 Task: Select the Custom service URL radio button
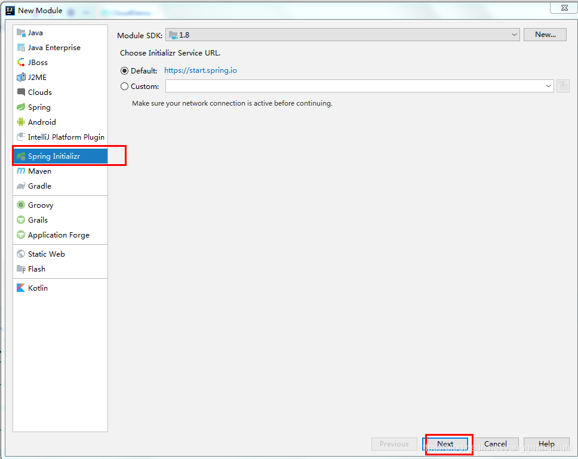pos(125,86)
